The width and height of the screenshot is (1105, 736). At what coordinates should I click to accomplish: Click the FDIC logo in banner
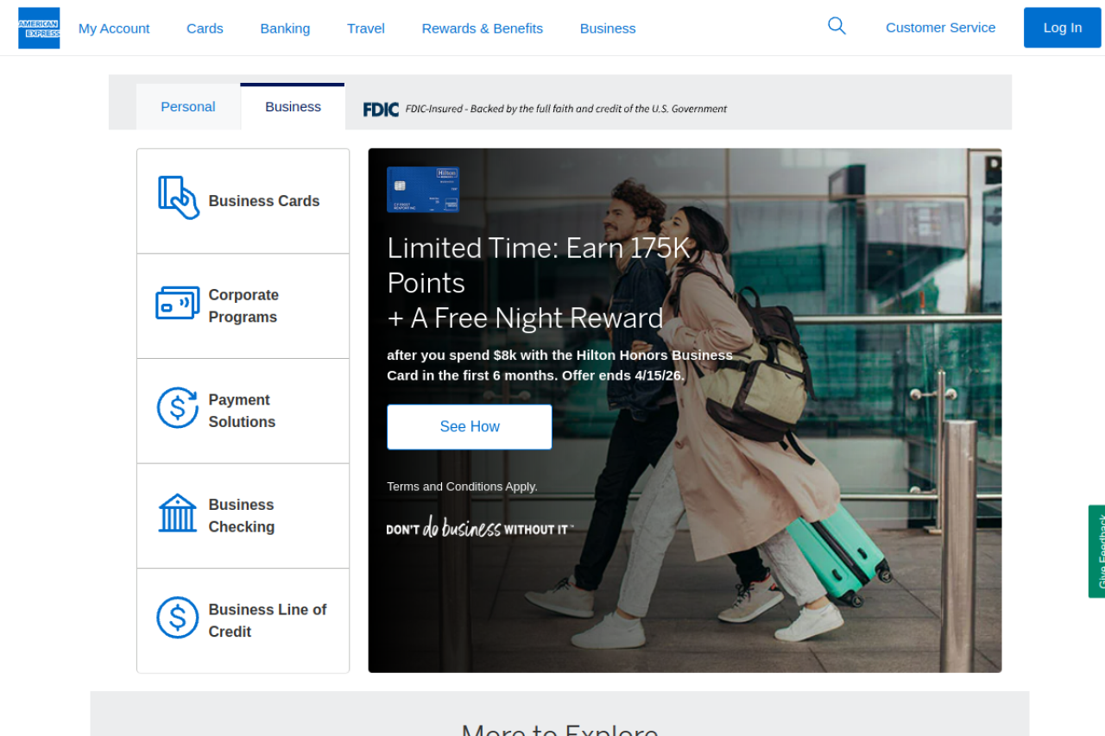[x=381, y=110]
